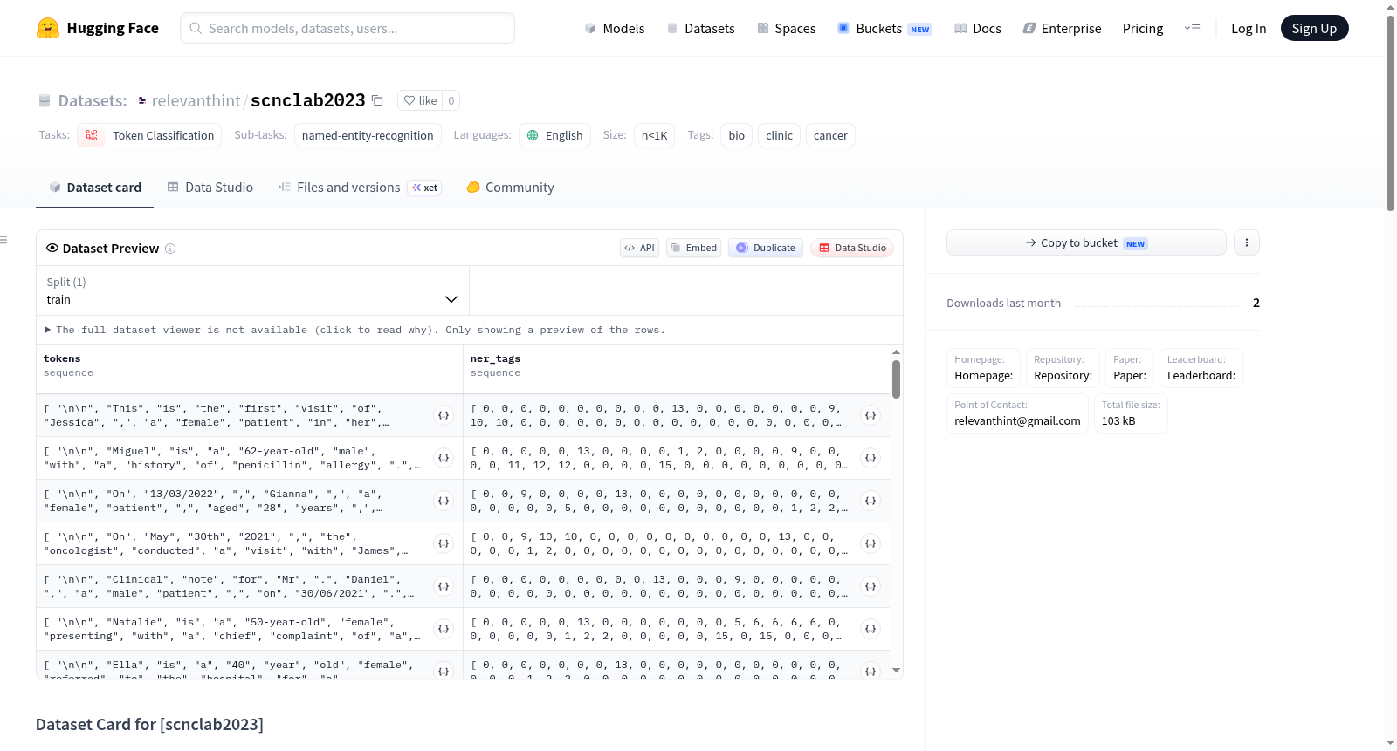Click the preview table scroll up arrow
Image resolution: width=1397 pixels, height=751 pixels.
tap(896, 352)
